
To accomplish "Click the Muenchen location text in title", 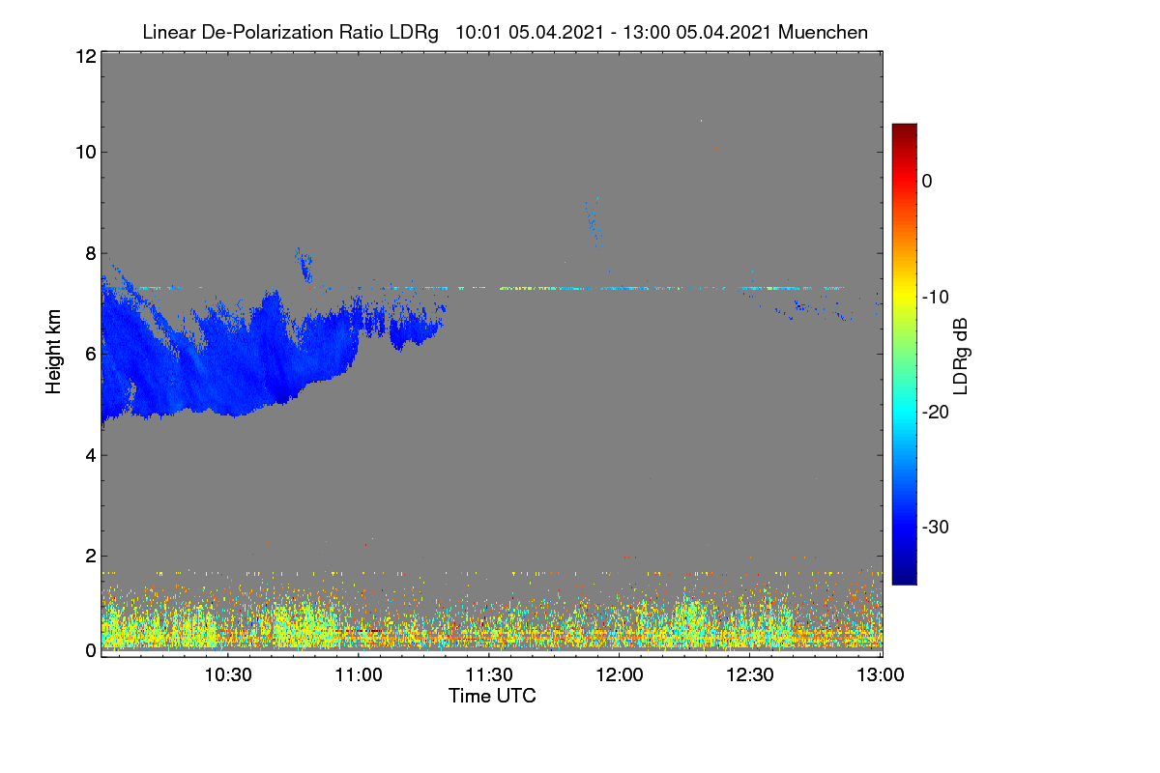I will 823,32.
